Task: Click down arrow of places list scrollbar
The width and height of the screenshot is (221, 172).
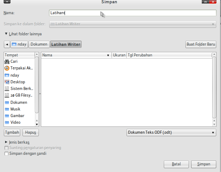Action: (x=37, y=125)
